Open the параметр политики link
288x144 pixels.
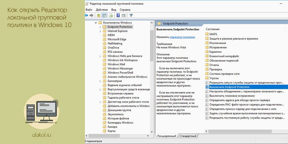[182, 37]
